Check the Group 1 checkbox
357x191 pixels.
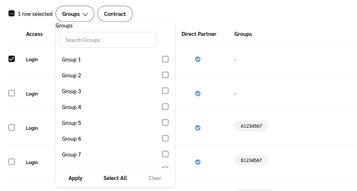click(165, 59)
